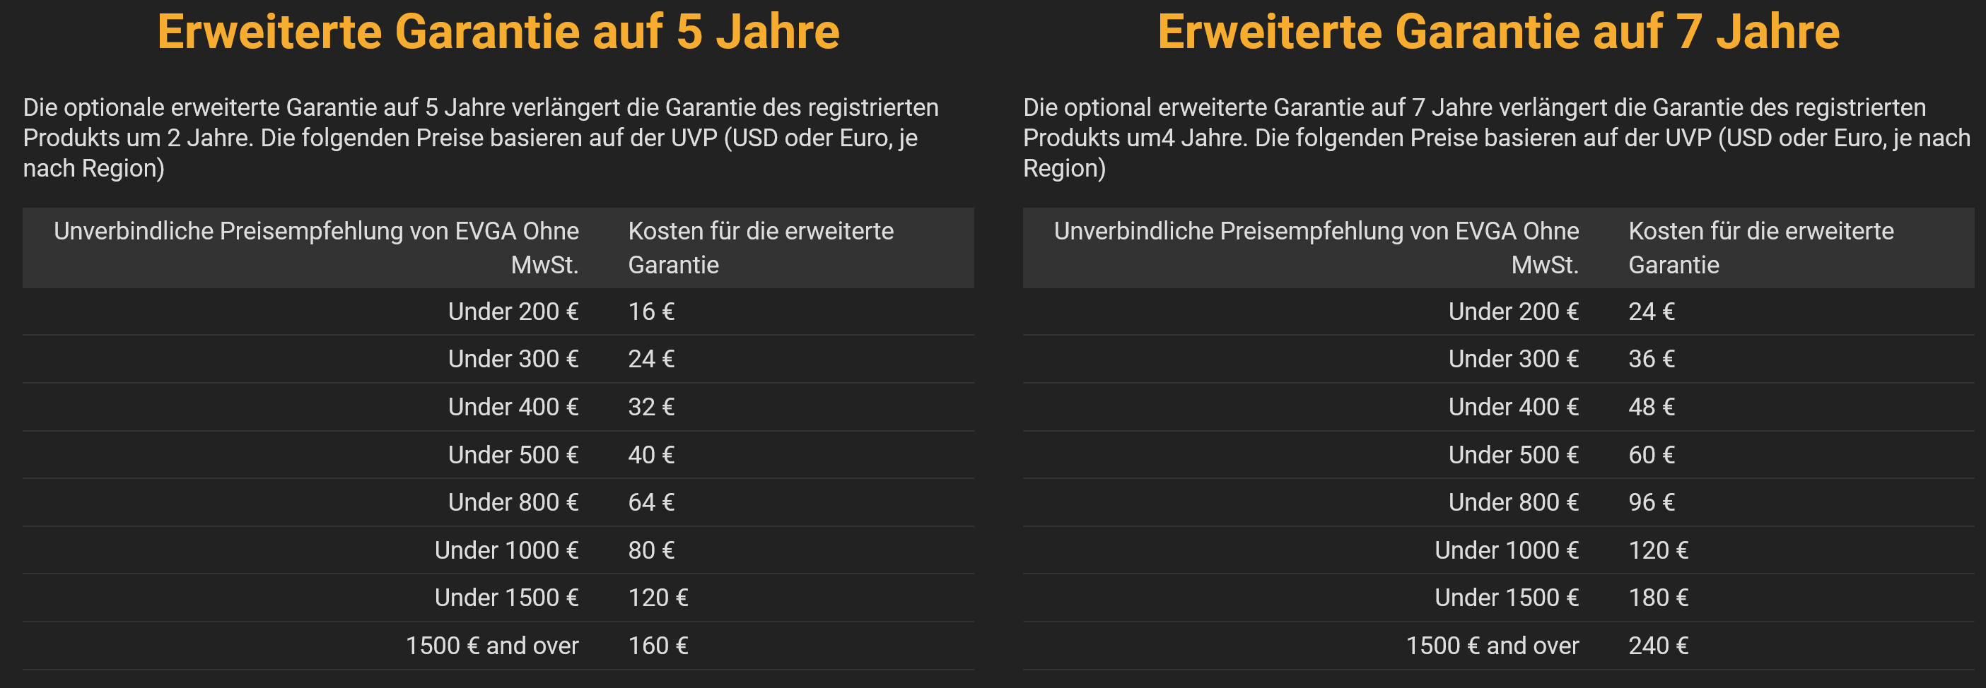1986x688 pixels.
Task: Click the 'Under 300 €' row in the 7-year table
Action: [1498, 359]
